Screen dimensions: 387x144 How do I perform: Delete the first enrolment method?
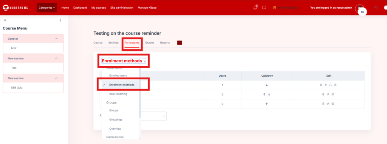click(321, 85)
